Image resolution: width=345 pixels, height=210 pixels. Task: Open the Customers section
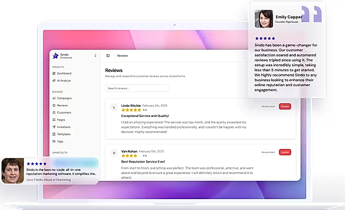click(x=62, y=112)
